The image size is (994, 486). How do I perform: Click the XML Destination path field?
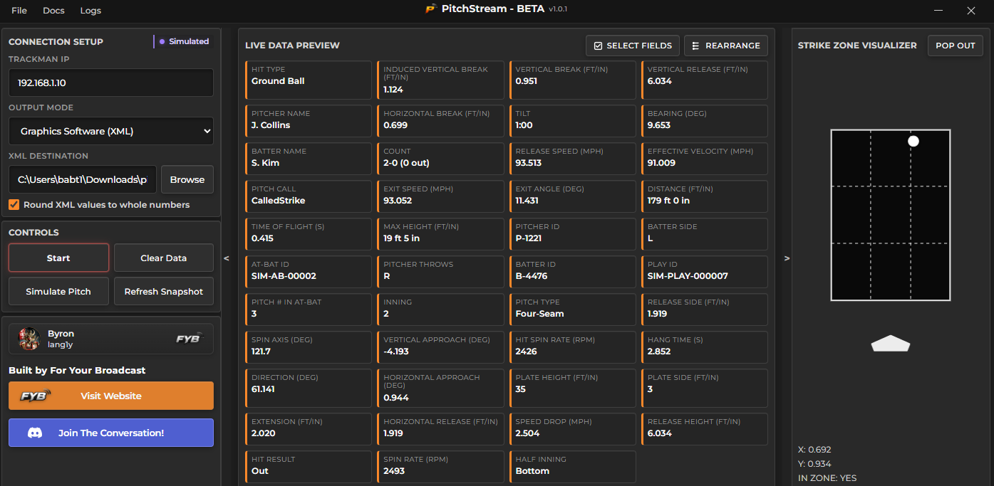pos(83,179)
